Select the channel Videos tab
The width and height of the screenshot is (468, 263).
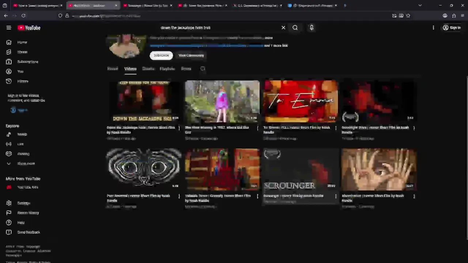pyautogui.click(x=130, y=69)
